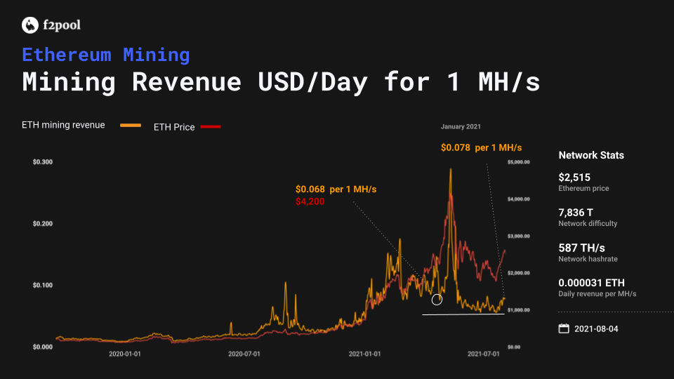Click the "$0.078 per 1 MH/s" annotation

click(x=481, y=148)
